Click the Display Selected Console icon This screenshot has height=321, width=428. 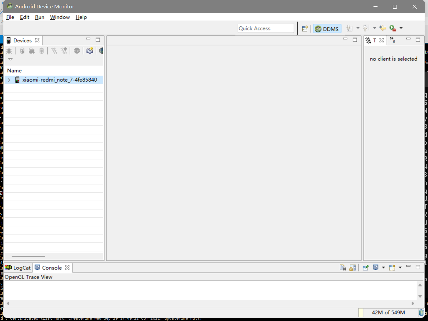tap(376, 267)
